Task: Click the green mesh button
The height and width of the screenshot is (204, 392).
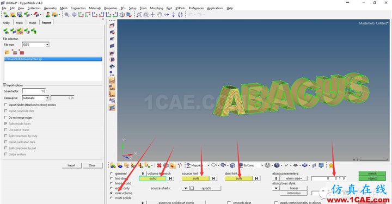Action: coord(372,174)
